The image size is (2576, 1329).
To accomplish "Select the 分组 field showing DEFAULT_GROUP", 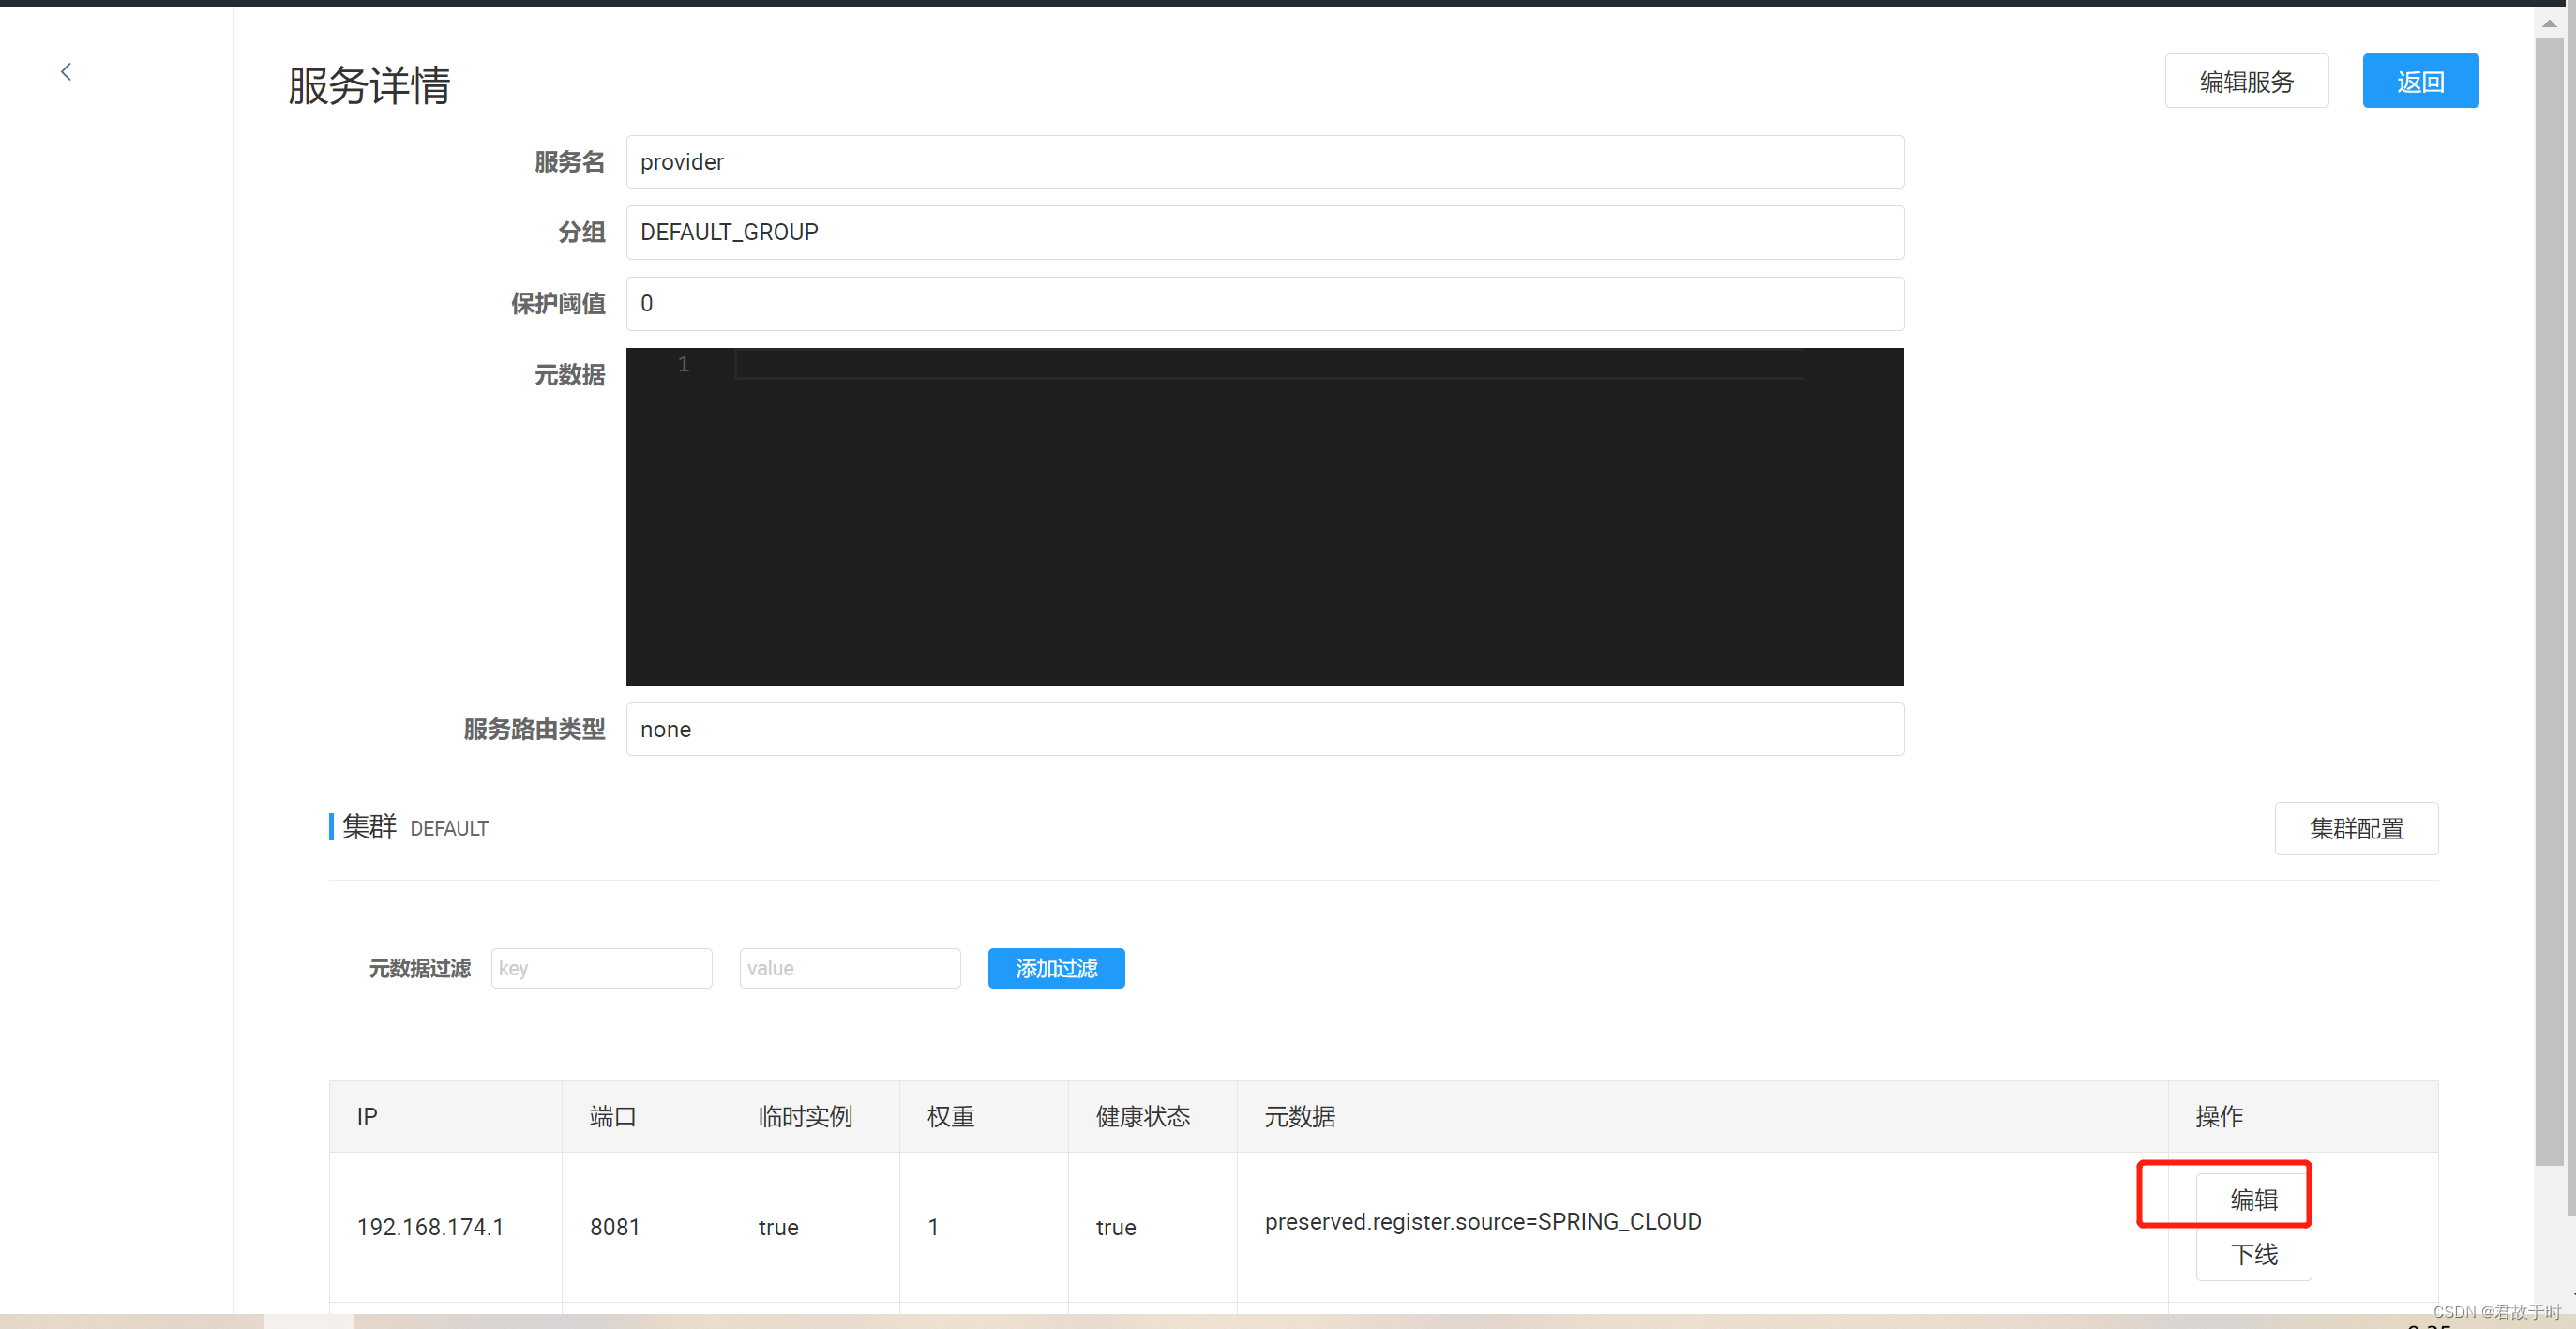I will [x=1264, y=232].
